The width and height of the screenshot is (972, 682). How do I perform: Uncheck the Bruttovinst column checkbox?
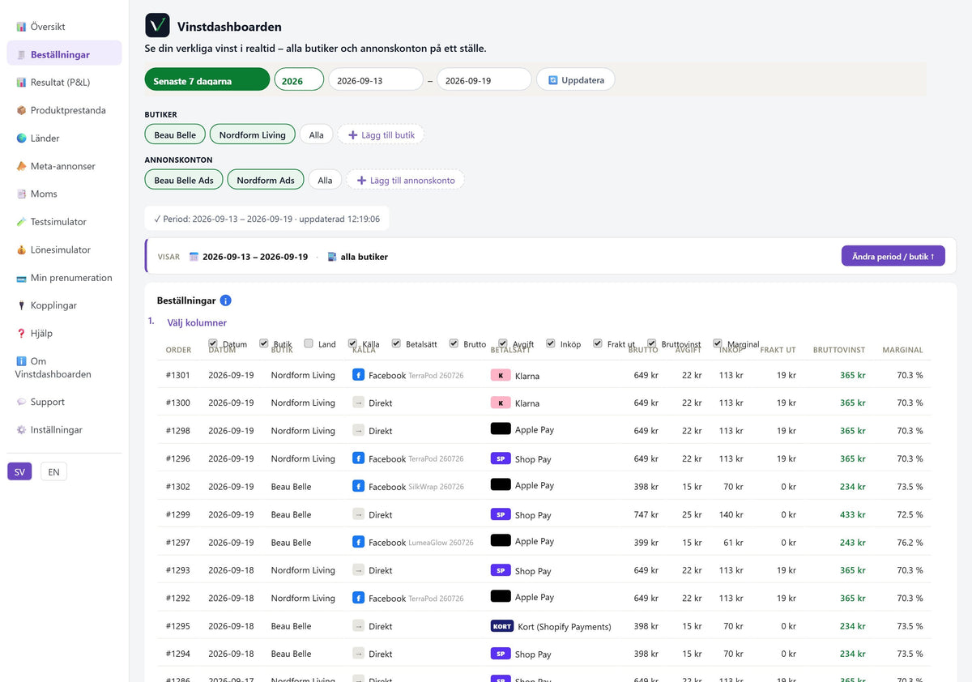pyautogui.click(x=652, y=343)
